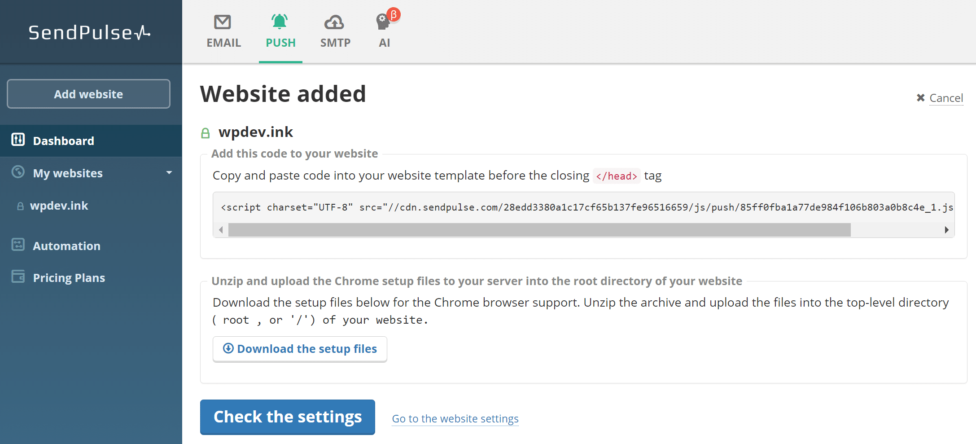Click the AI head icon
The width and height of the screenshot is (976, 444).
click(x=382, y=22)
